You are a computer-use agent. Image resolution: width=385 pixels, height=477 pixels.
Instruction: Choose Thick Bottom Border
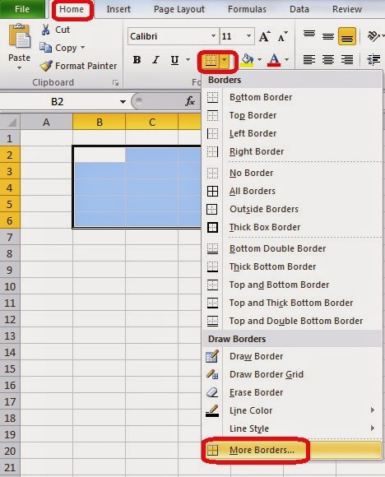click(292, 266)
